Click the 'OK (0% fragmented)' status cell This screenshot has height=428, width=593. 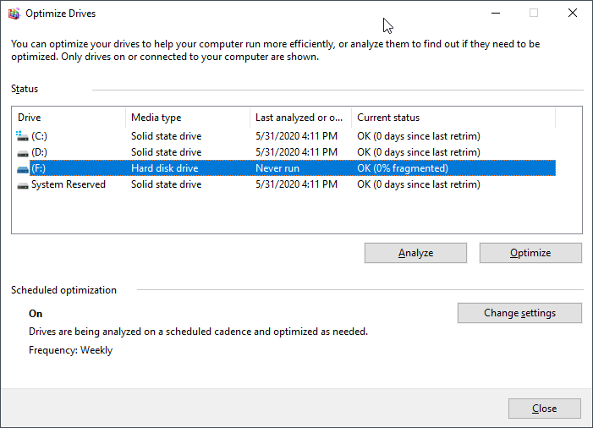(403, 168)
